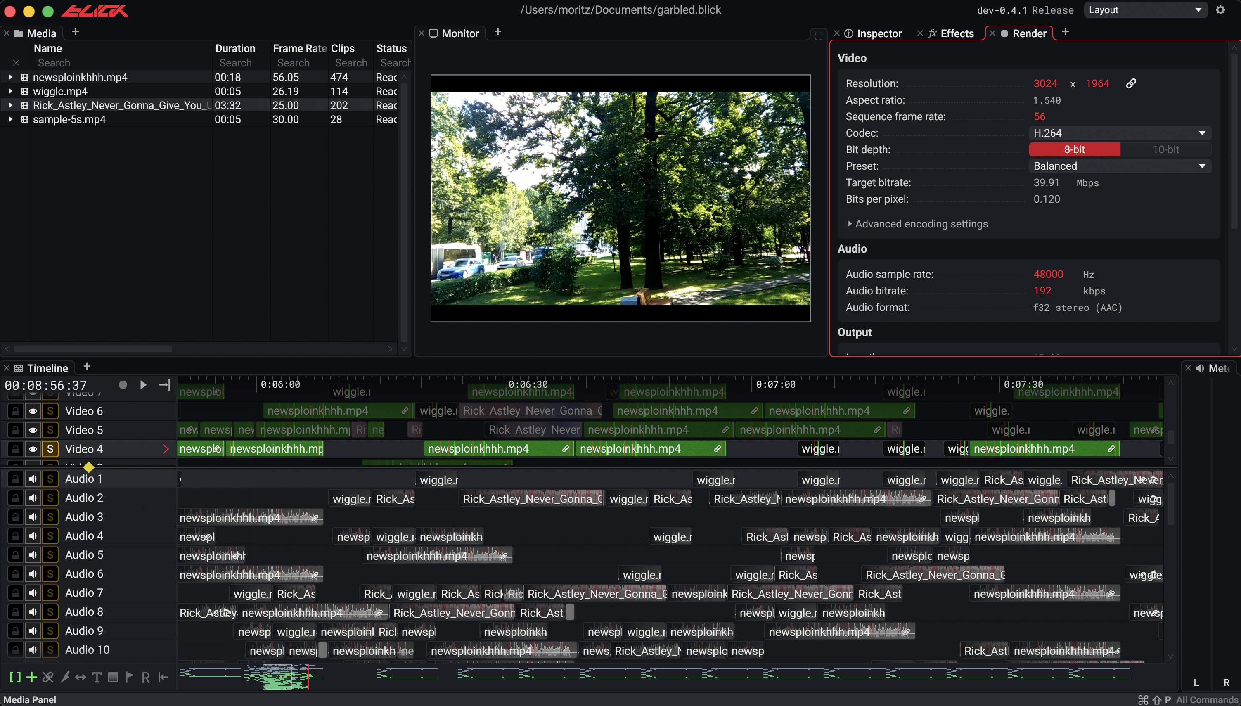Screen dimensions: 1241x706
Task: Play the timeline
Action: coord(143,384)
